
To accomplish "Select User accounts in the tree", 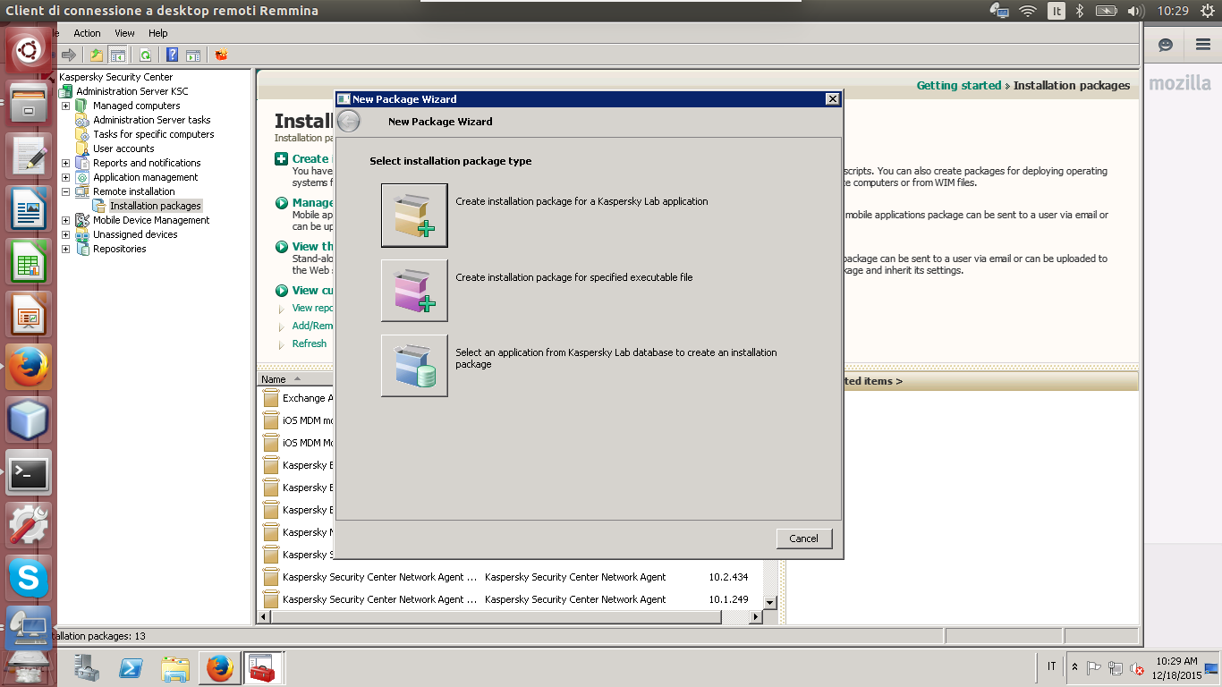I will click(123, 148).
